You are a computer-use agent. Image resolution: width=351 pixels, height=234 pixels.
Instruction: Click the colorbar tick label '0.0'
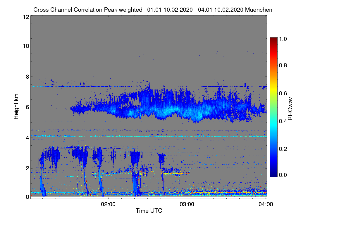(x=283, y=175)
